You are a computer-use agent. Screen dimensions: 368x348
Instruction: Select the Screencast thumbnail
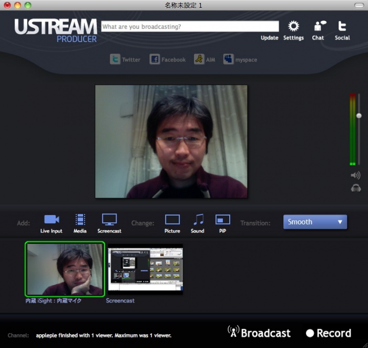coord(145,269)
